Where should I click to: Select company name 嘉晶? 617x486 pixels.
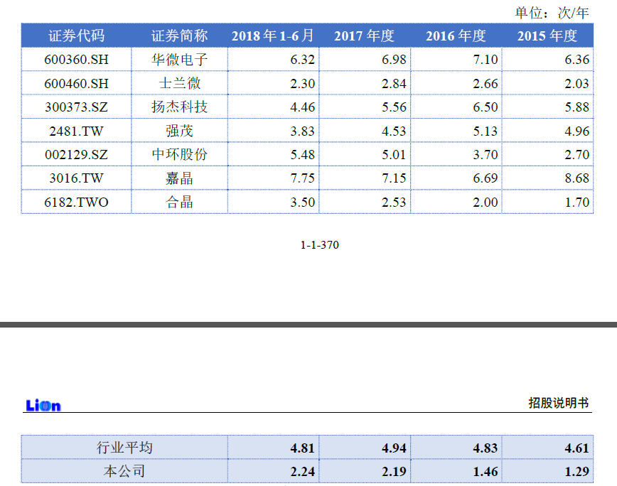coord(179,178)
